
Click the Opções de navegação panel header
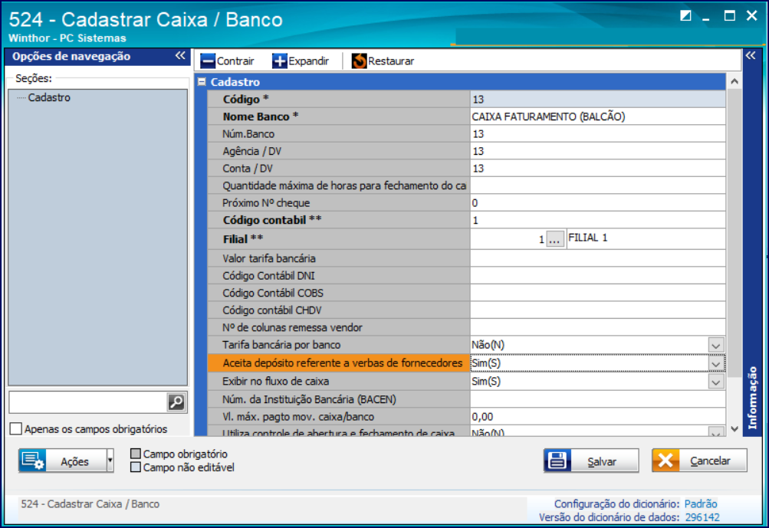click(97, 56)
